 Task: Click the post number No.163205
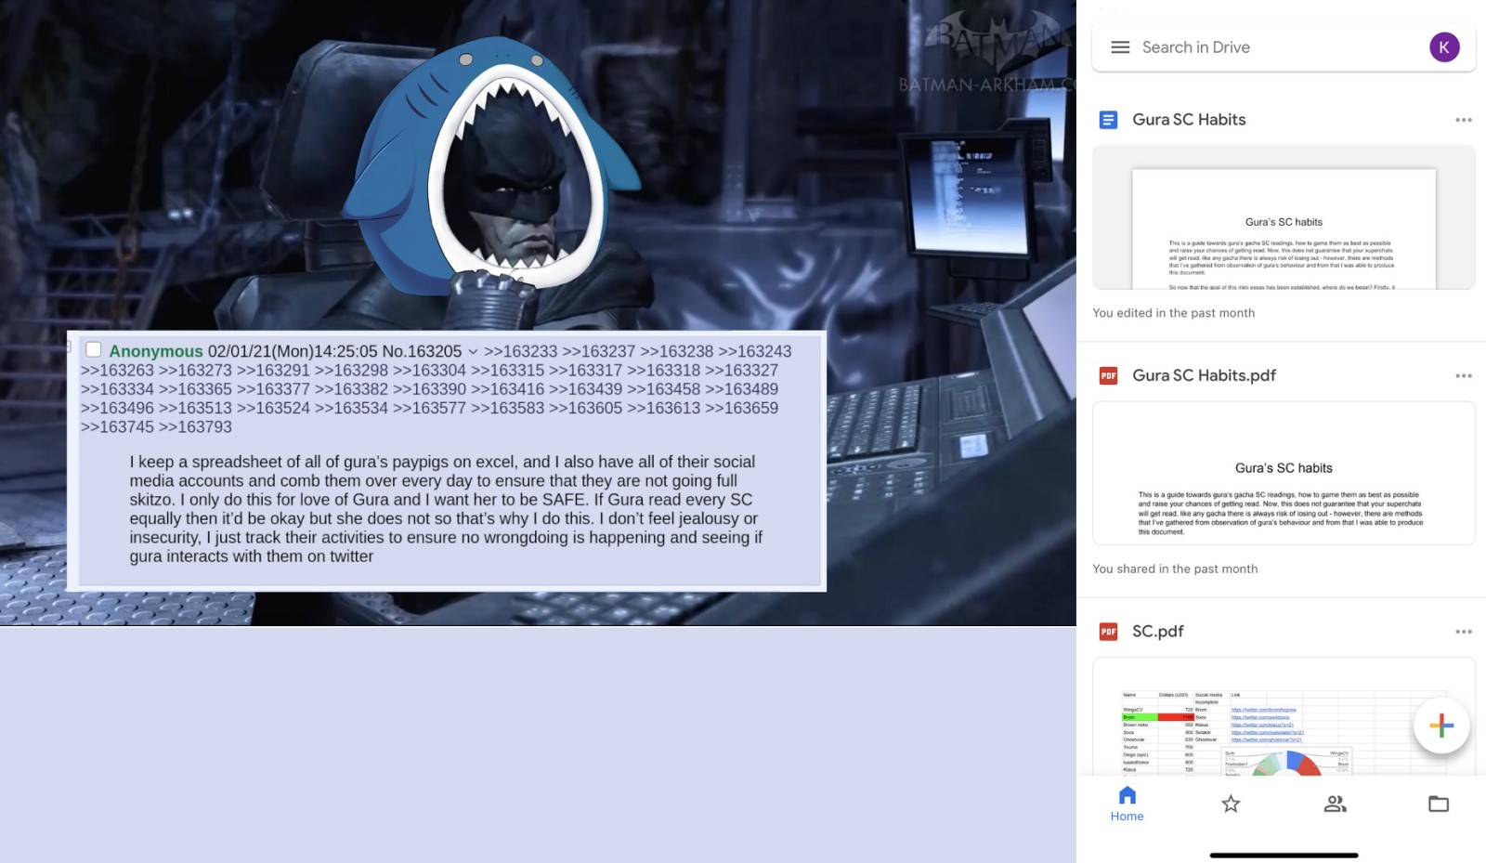pos(422,351)
